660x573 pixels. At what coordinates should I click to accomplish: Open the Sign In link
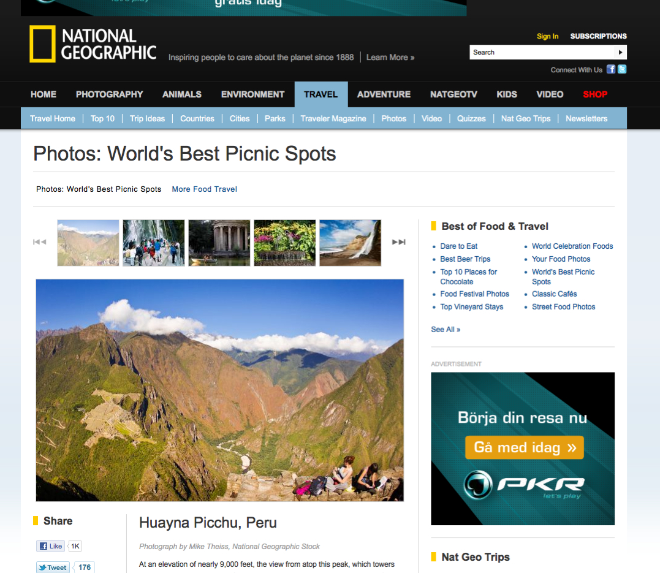(547, 36)
